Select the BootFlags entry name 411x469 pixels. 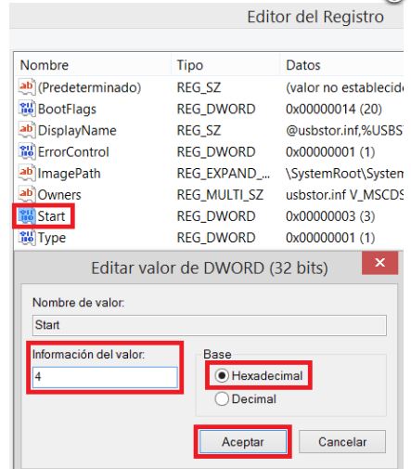click(67, 109)
